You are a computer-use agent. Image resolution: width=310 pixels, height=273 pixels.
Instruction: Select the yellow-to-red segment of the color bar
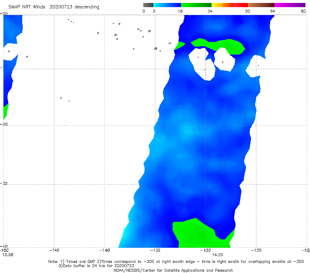click(x=230, y=5)
